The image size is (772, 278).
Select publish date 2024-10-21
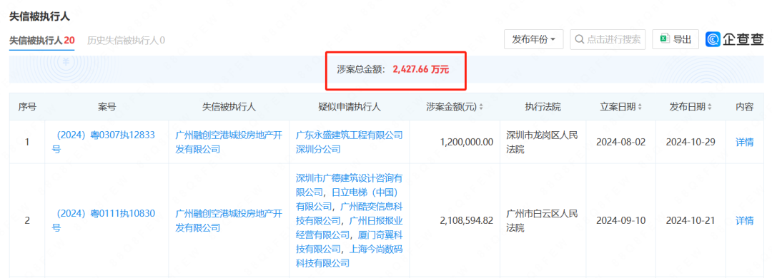coord(691,220)
